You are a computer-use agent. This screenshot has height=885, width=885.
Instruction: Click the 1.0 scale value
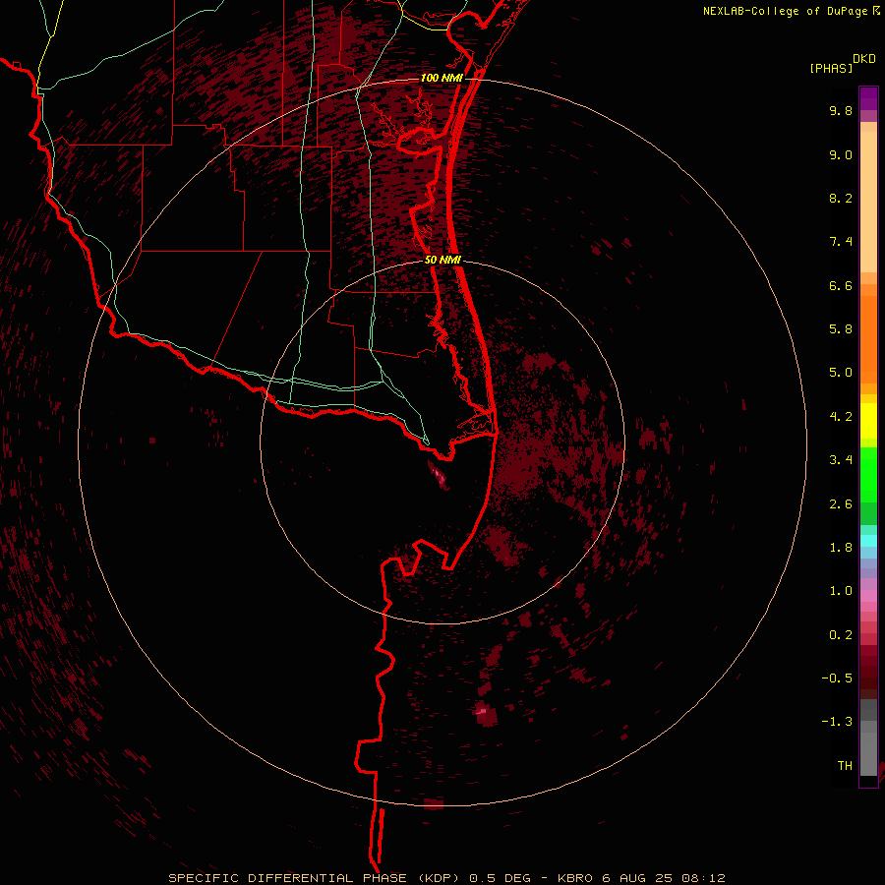click(841, 591)
